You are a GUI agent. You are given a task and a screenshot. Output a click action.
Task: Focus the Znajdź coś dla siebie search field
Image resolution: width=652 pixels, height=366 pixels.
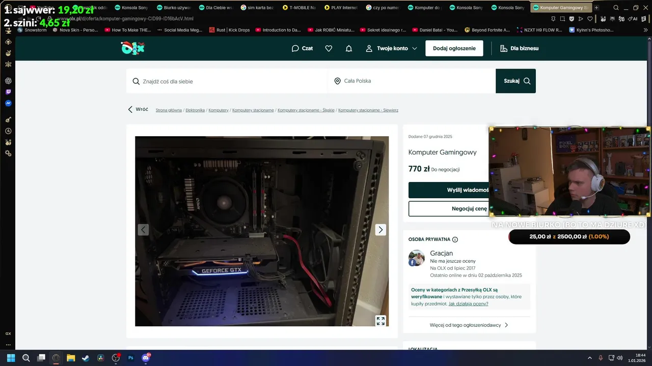click(227, 81)
